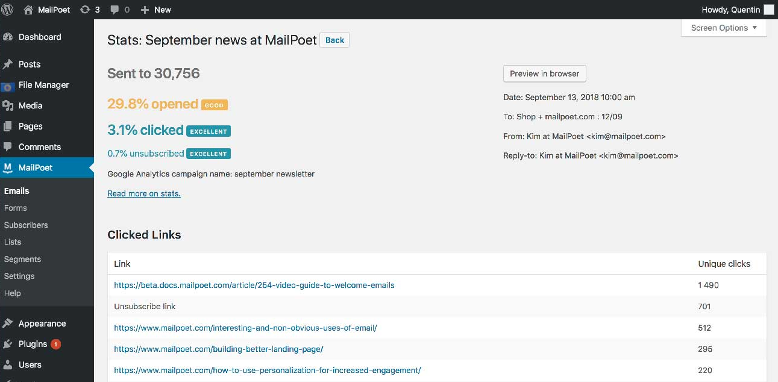Click the Posts pin icon
778x382 pixels.
click(8, 64)
